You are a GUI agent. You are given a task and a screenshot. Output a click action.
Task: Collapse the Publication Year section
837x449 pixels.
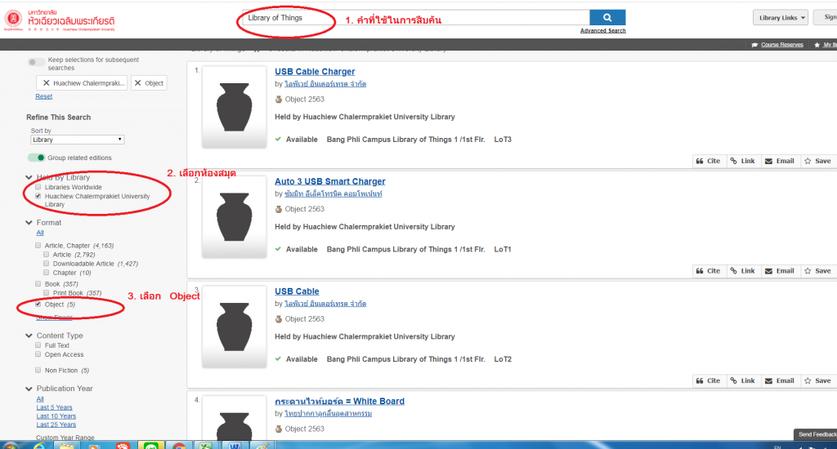pos(29,389)
